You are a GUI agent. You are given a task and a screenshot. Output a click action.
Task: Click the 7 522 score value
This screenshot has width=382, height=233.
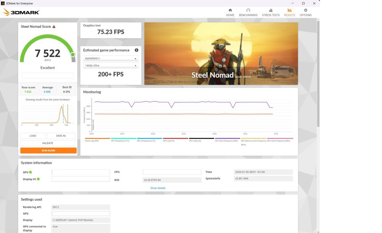47,53
